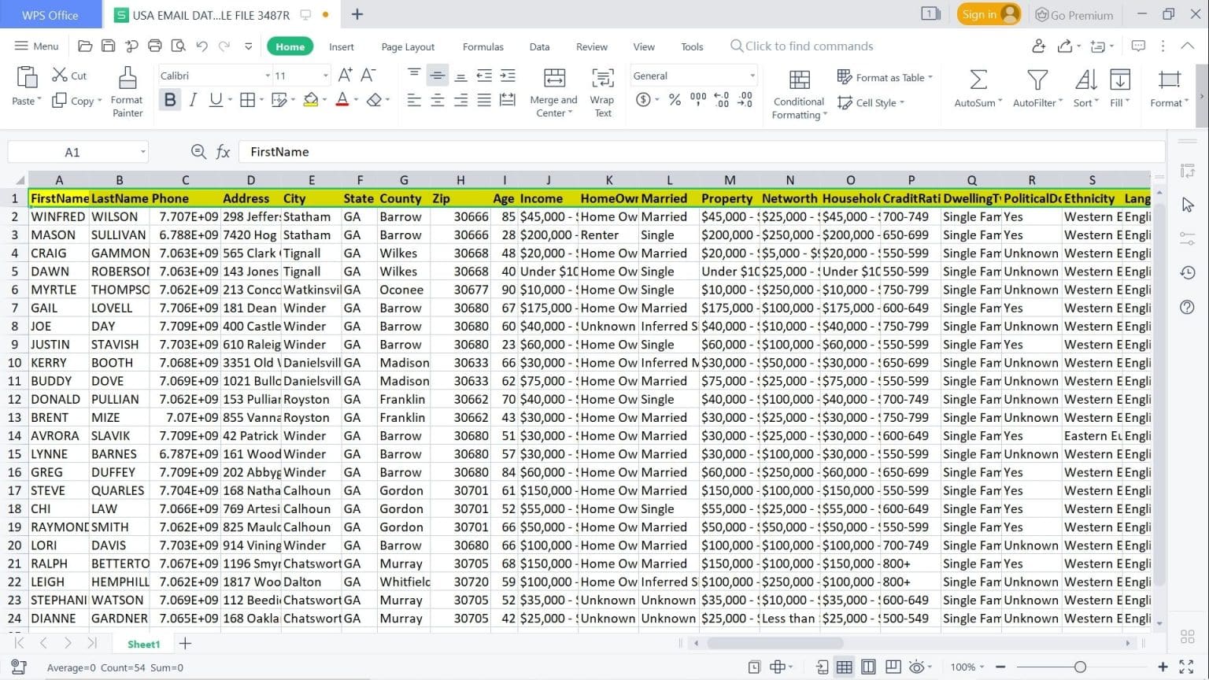The image size is (1209, 680).
Task: Switch to the Page Layout tab
Action: point(408,46)
